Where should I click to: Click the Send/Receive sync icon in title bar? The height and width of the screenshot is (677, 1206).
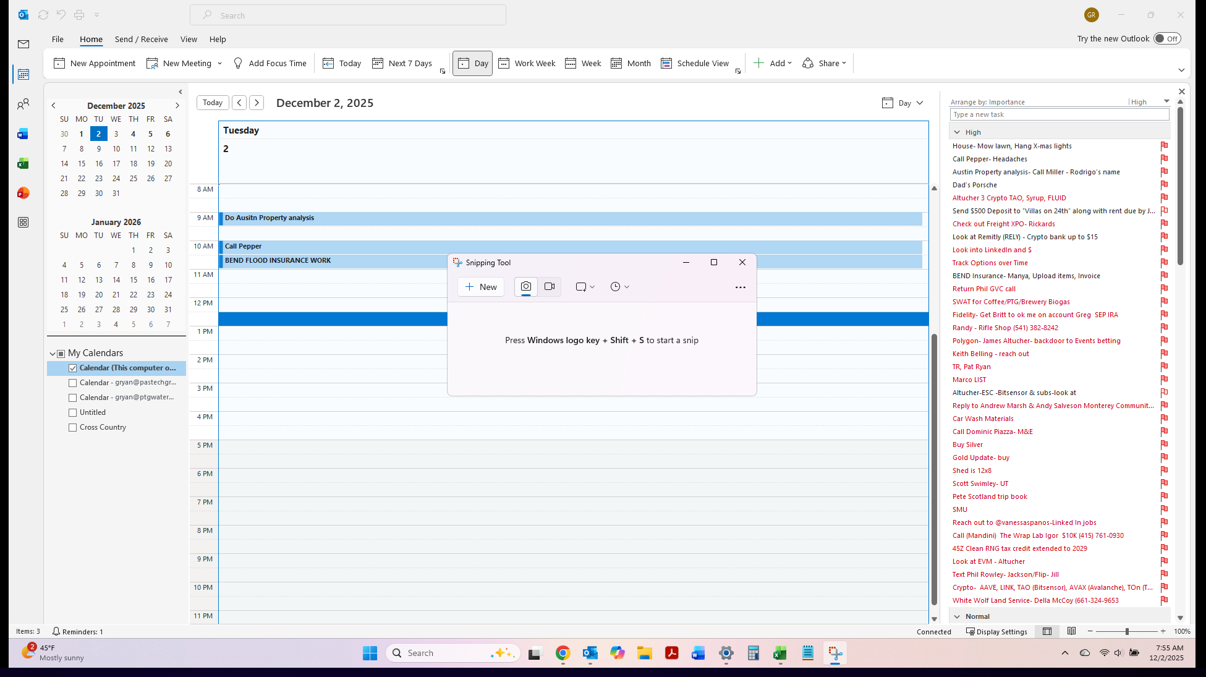tap(43, 14)
